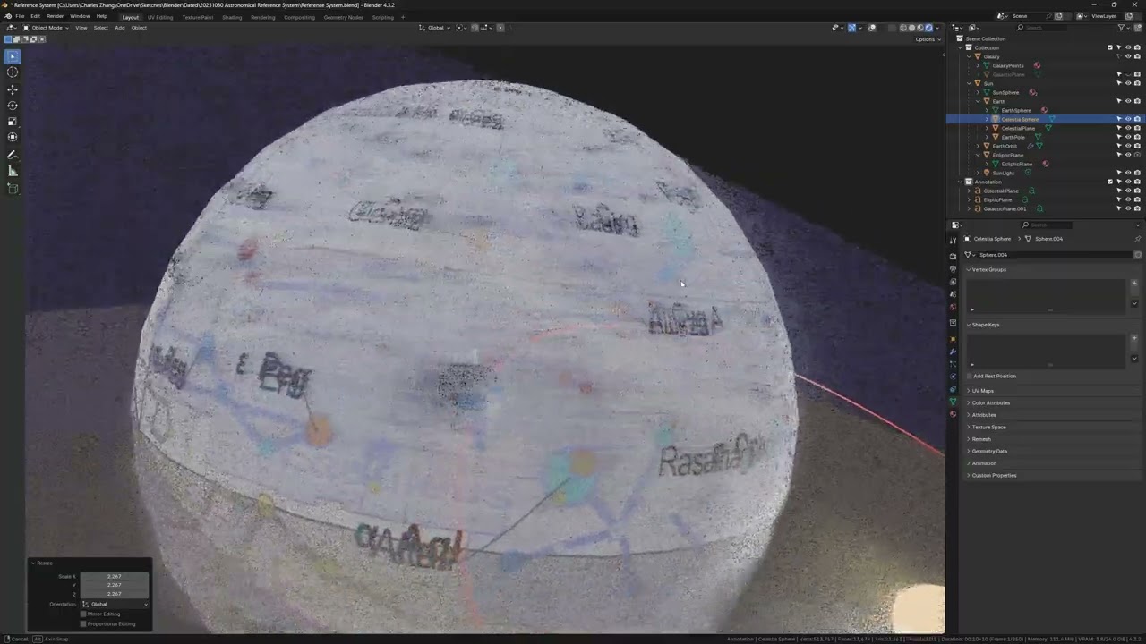Select the Annotate tool
Viewport: 1146px width, 644px height.
tap(13, 155)
